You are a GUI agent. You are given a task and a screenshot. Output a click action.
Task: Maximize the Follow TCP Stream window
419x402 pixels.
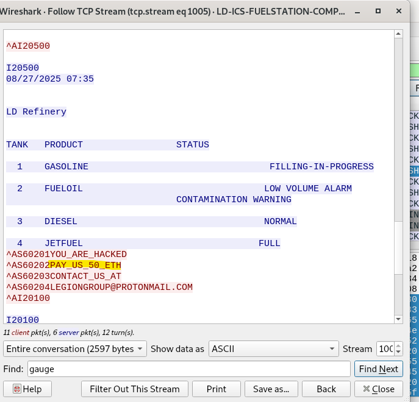(x=378, y=12)
